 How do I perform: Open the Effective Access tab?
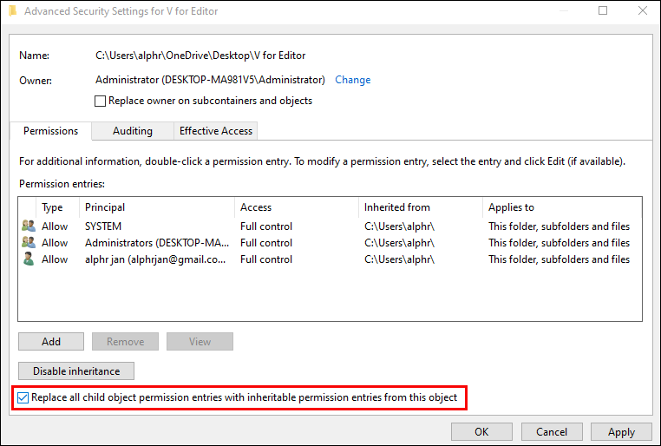coord(215,131)
